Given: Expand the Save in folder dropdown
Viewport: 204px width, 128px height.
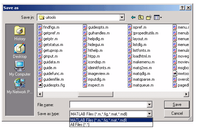Looking at the screenshot, I should point(122,17).
